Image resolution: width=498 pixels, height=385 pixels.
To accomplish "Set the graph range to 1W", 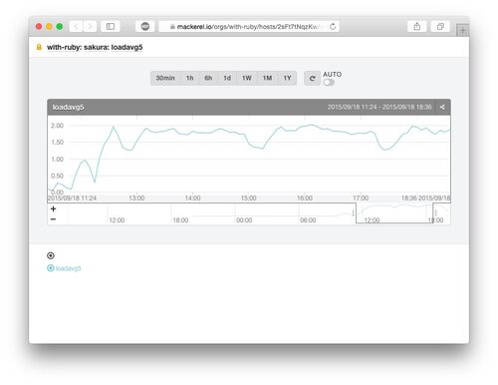I will click(x=247, y=78).
